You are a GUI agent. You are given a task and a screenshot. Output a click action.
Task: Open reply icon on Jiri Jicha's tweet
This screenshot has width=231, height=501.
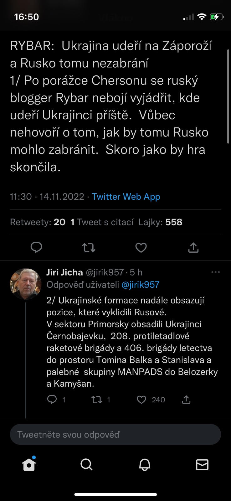[x=52, y=400]
